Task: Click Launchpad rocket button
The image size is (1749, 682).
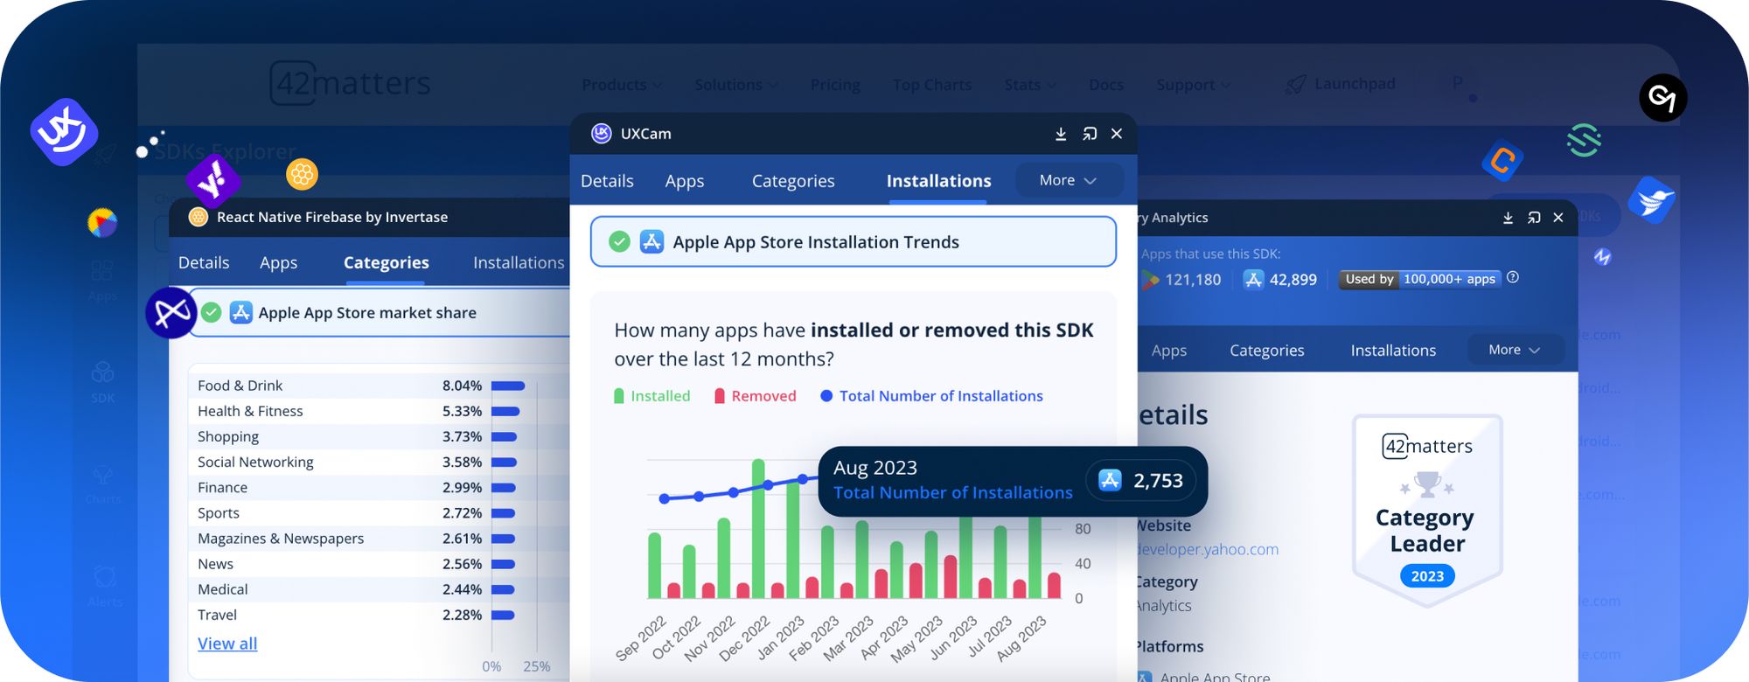Action: point(1341,84)
